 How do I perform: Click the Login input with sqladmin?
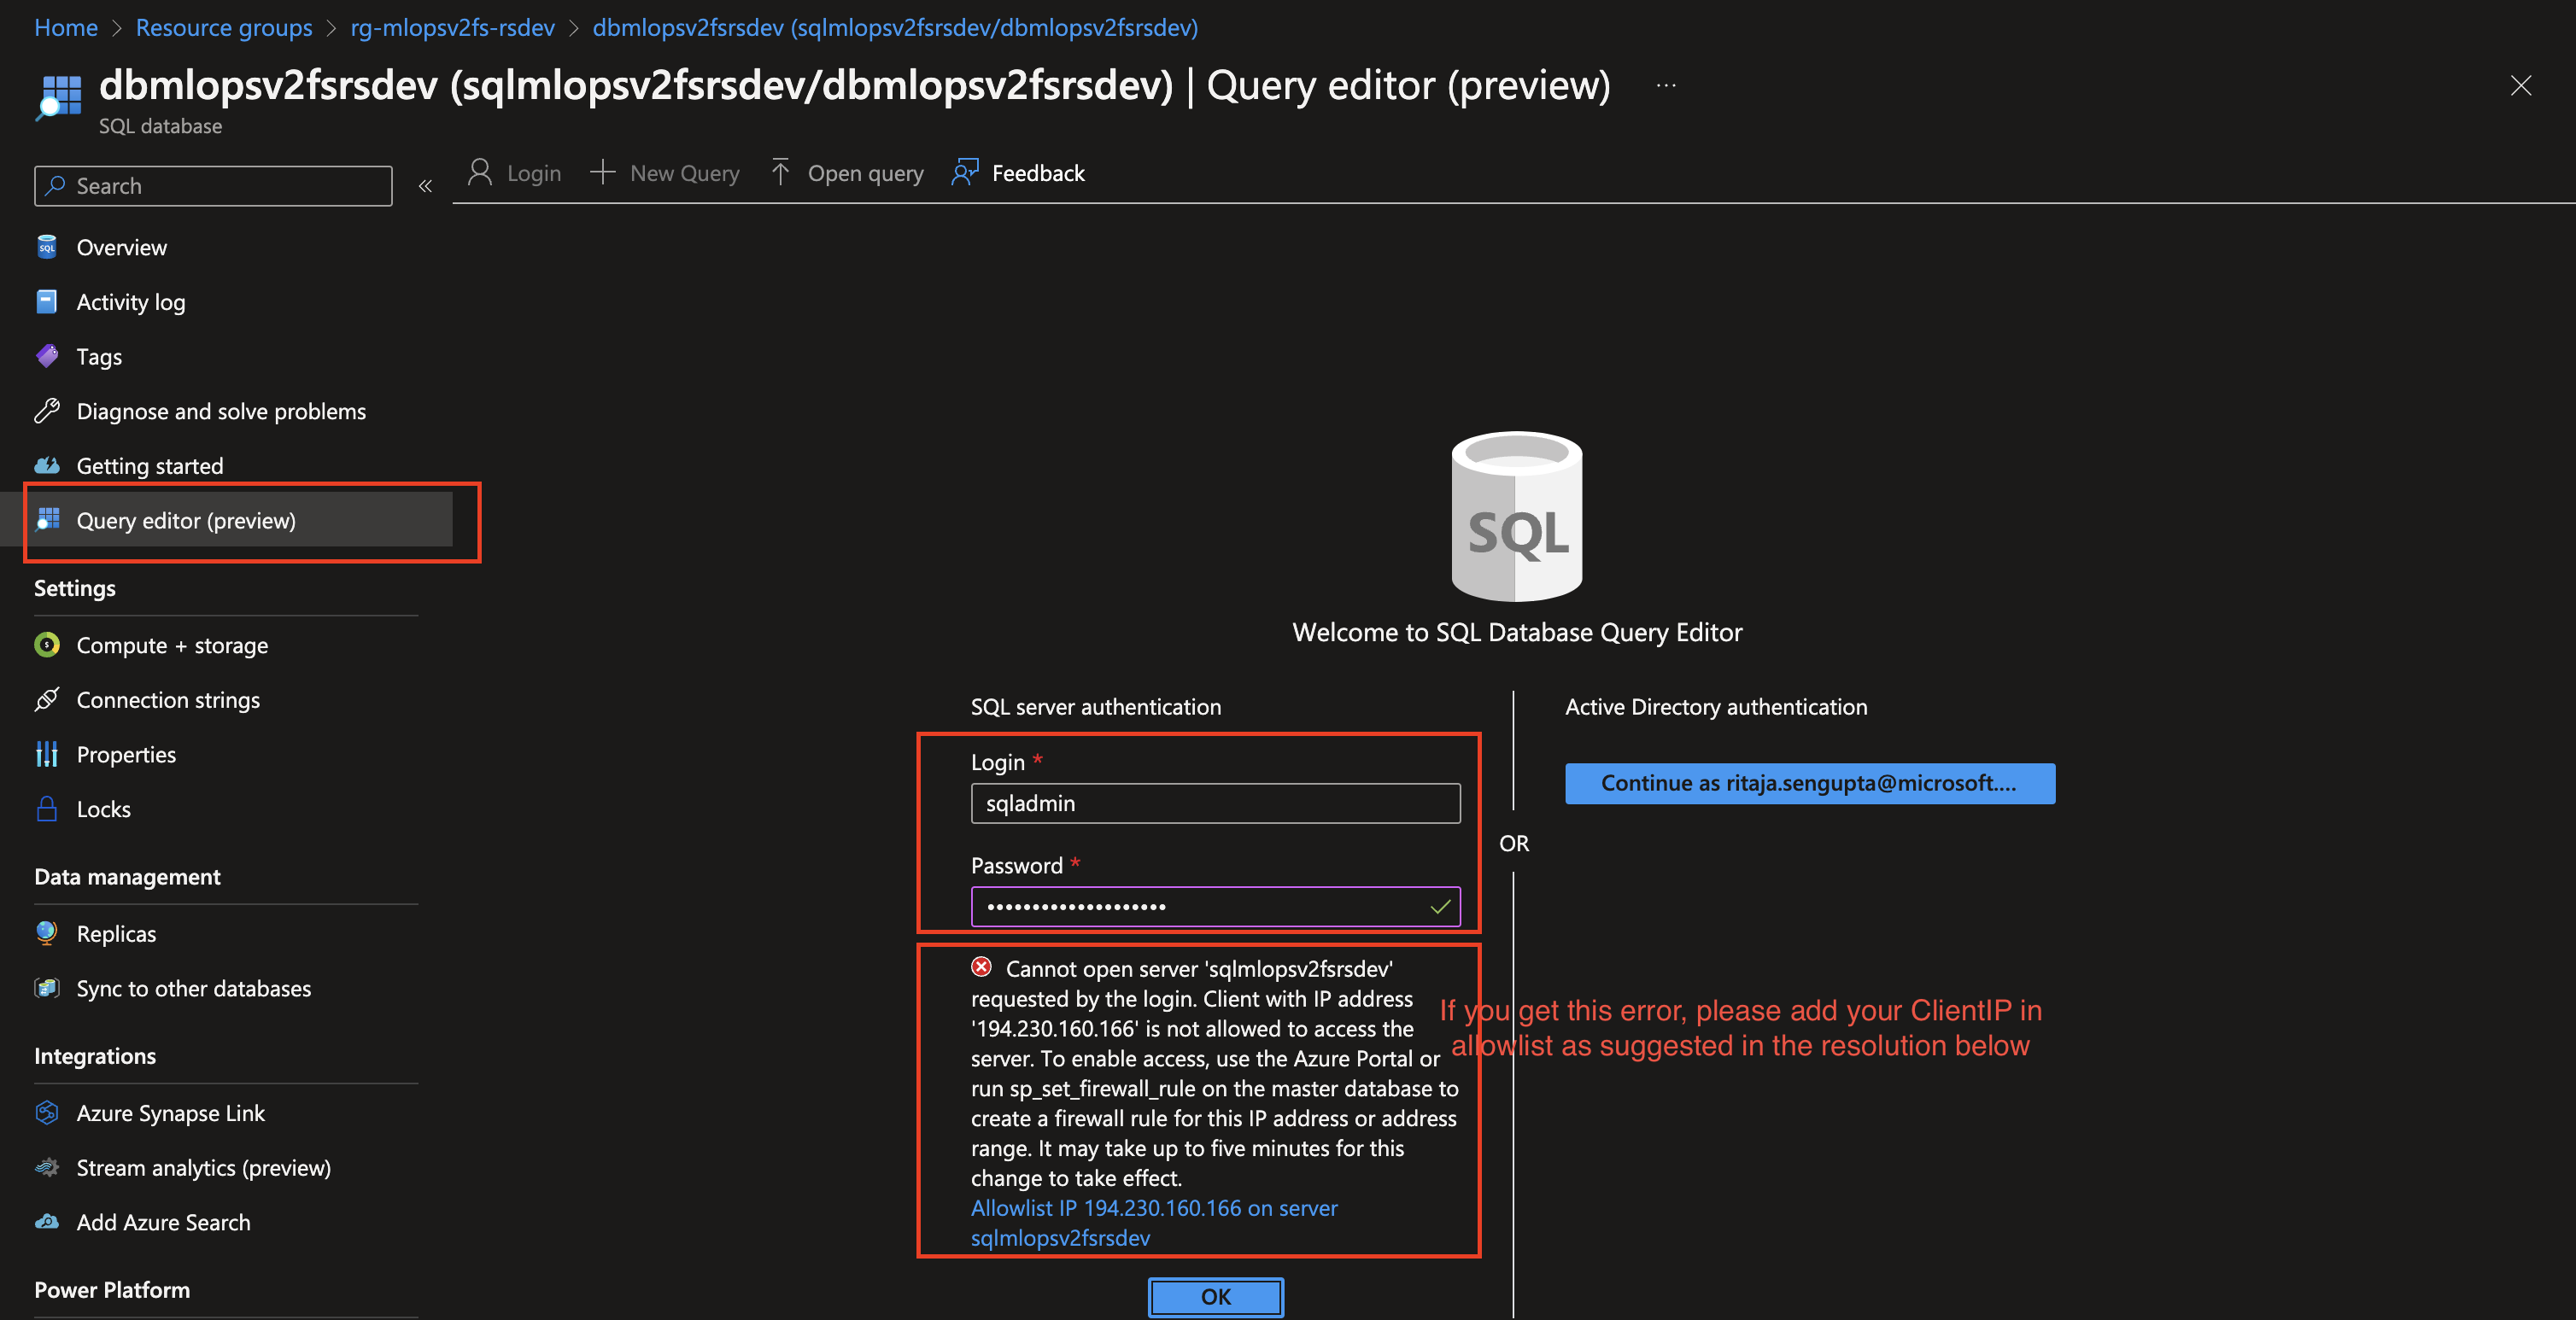point(1215,803)
